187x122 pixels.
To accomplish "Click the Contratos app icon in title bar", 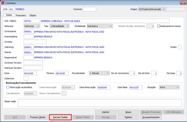I will pyautogui.click(x=3, y=3).
